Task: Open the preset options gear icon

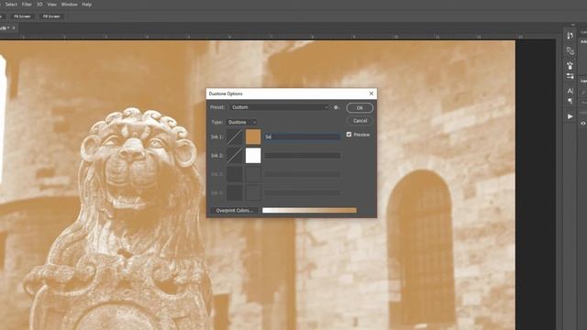Action: click(337, 107)
